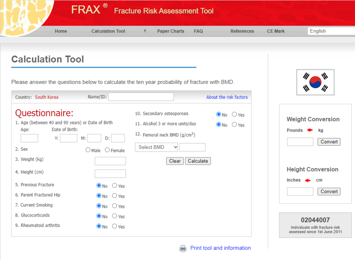Go to Paper Charts

[171, 31]
